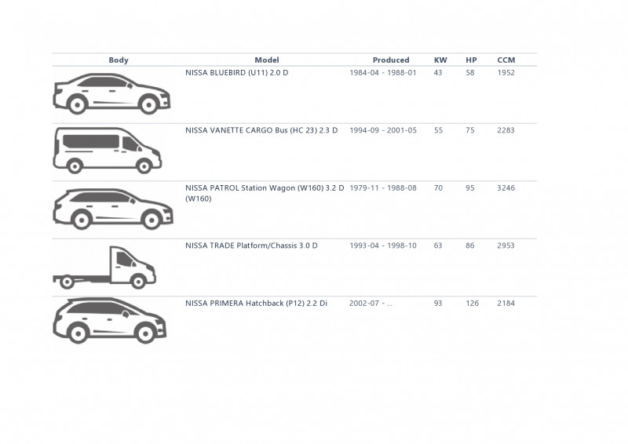The width and height of the screenshot is (628, 444).
Task: Click the CCM column header
Action: (x=506, y=60)
